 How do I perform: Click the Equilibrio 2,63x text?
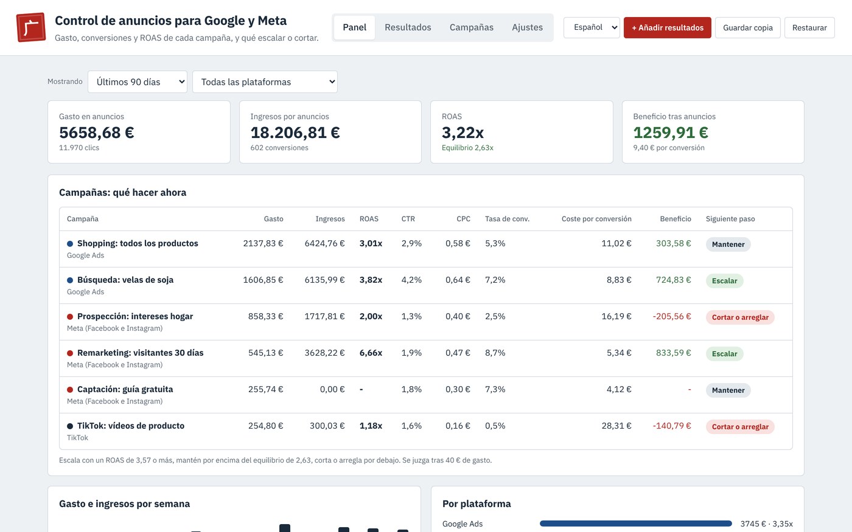(x=467, y=148)
